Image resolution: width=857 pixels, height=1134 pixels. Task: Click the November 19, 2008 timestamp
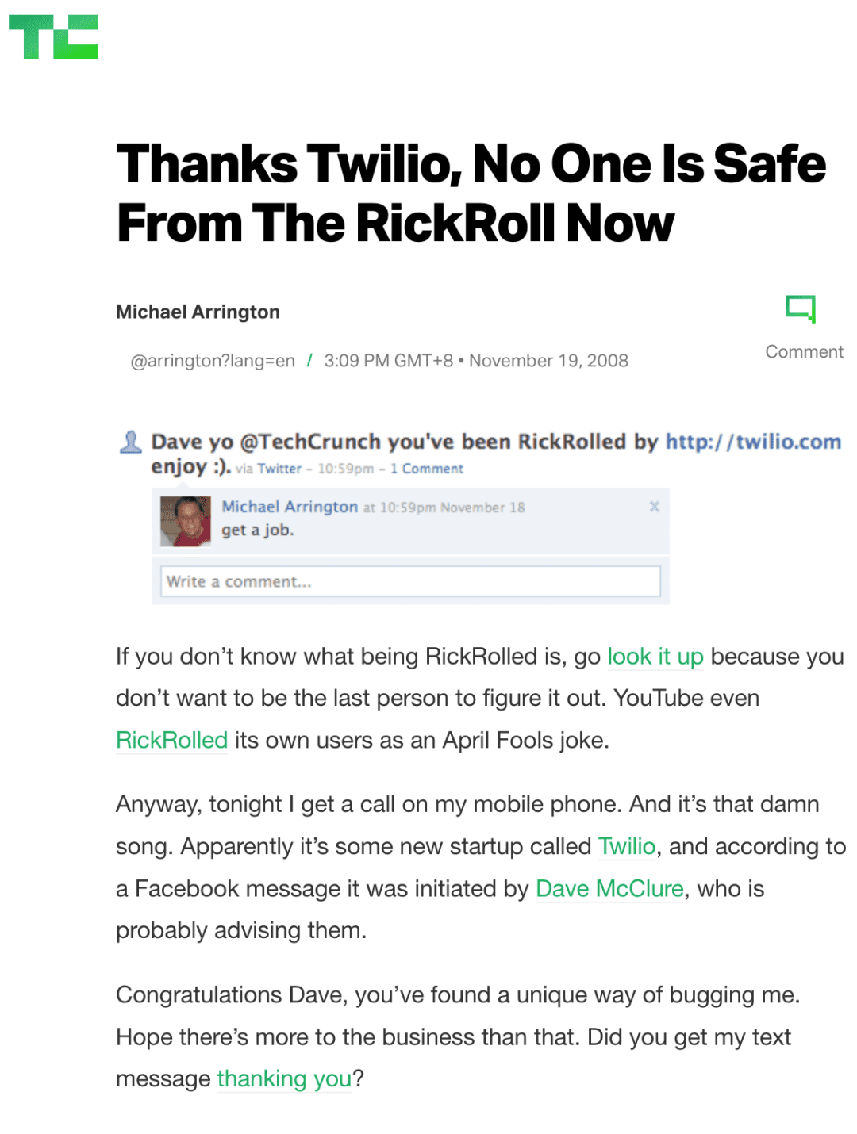[548, 361]
